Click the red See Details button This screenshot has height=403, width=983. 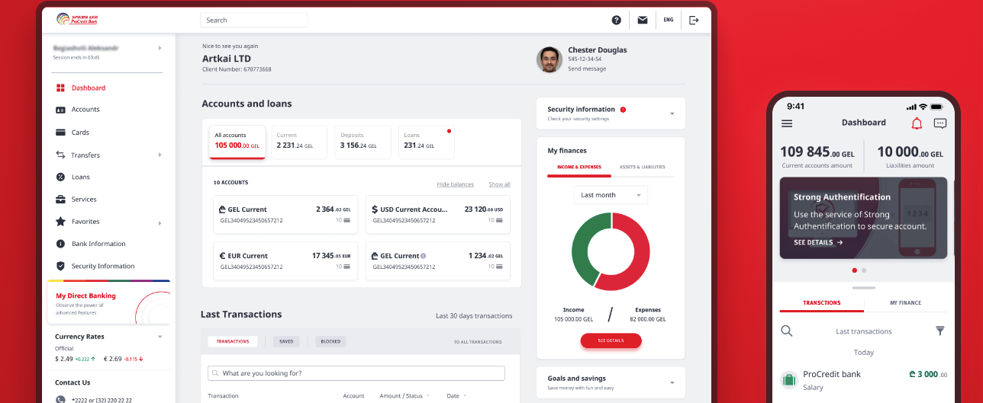[x=611, y=341]
